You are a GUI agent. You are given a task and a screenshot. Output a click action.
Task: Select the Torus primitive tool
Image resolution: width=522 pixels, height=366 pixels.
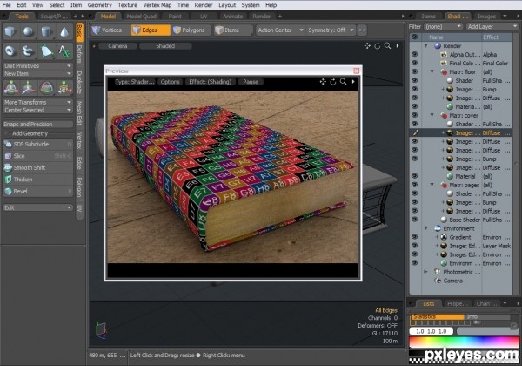[10, 51]
